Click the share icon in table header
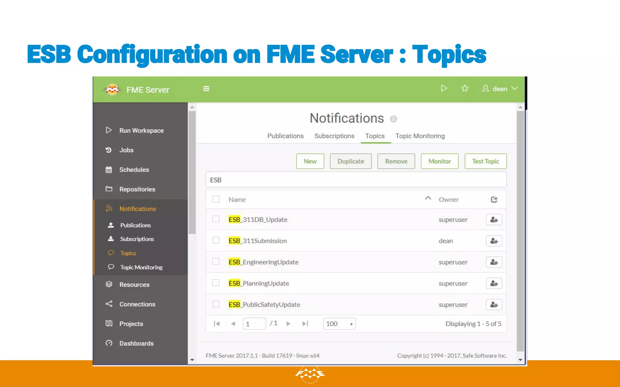 (x=494, y=200)
